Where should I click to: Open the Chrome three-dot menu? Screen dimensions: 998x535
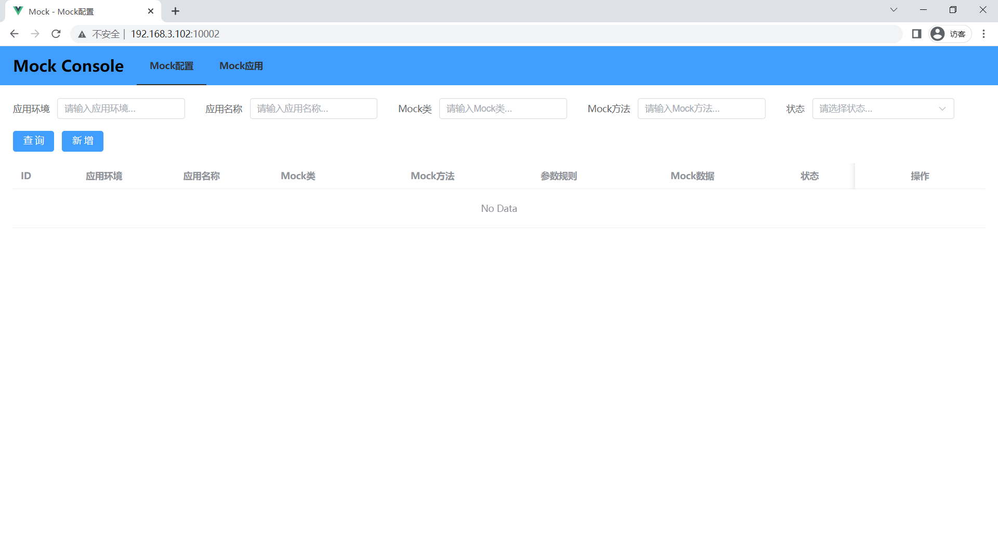click(x=983, y=34)
